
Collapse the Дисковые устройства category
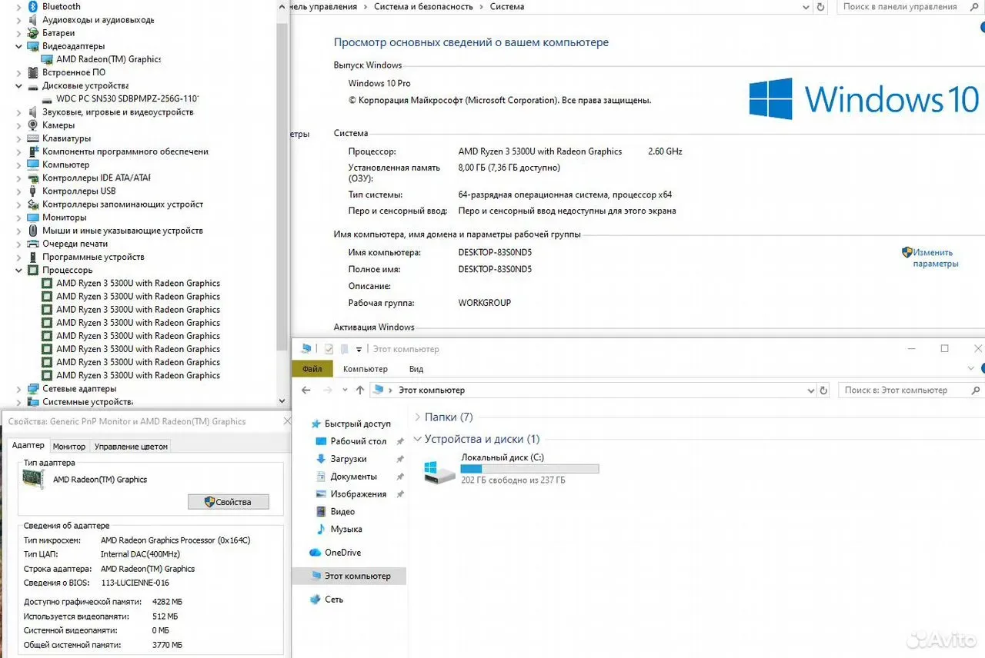(19, 86)
